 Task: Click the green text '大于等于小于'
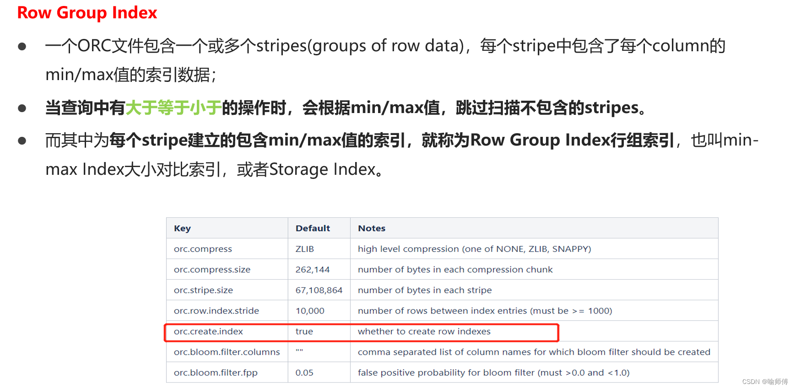[x=173, y=108]
